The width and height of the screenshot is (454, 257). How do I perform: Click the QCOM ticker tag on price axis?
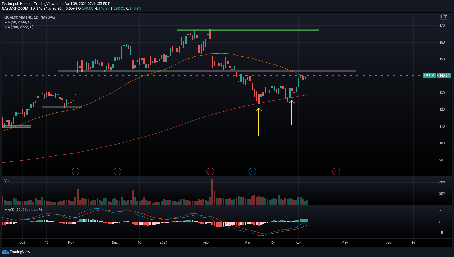pyautogui.click(x=429, y=76)
